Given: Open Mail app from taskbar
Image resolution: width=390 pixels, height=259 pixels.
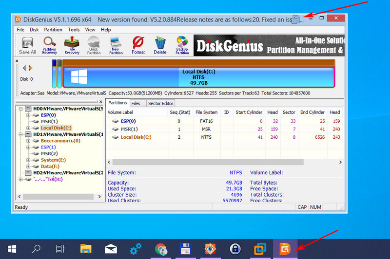Looking at the screenshot, I should click(111, 249).
